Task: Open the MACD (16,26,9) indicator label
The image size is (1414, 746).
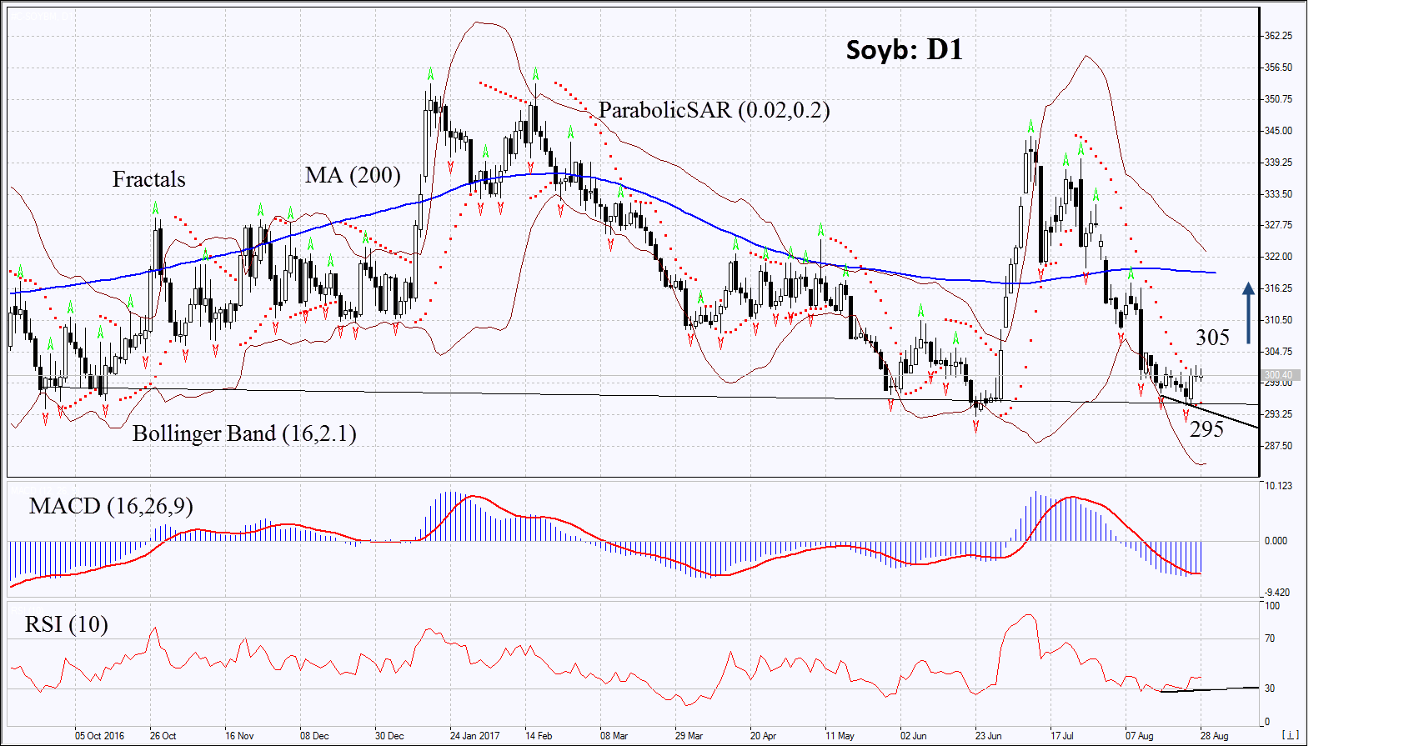Action: pyautogui.click(x=111, y=506)
